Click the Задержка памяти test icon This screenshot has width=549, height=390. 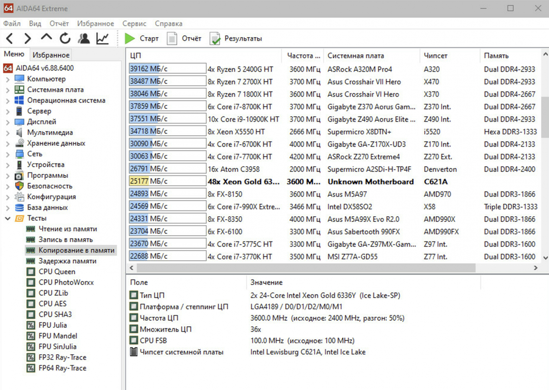pyautogui.click(x=31, y=261)
